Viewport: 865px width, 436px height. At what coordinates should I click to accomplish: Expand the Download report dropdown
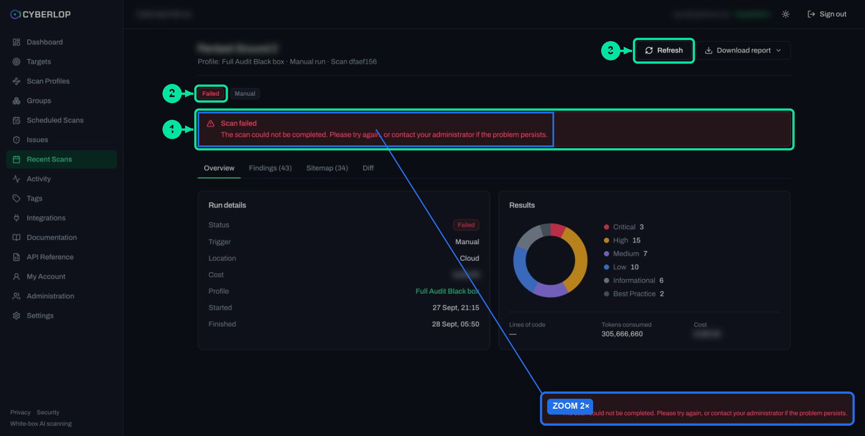point(743,50)
